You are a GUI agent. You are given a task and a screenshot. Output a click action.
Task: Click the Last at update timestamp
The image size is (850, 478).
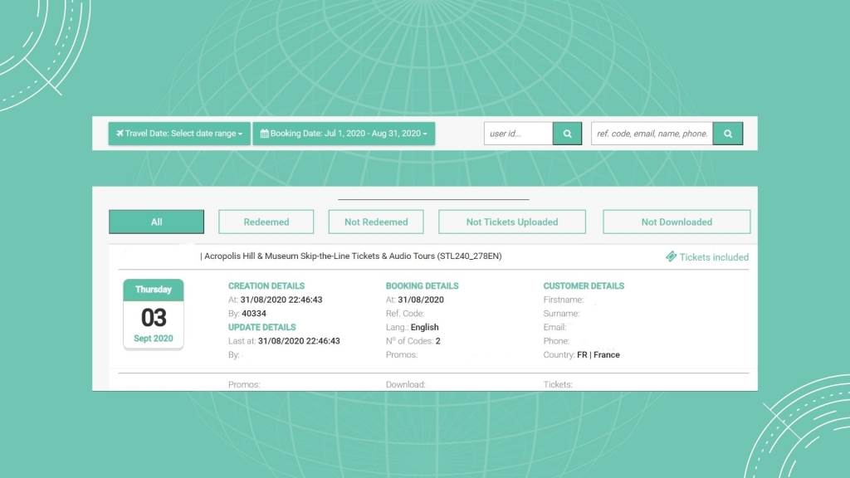(299, 341)
